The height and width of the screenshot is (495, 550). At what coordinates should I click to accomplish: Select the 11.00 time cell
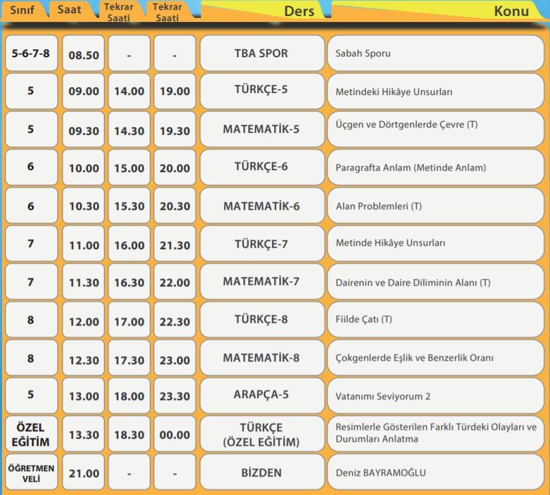[84, 243]
